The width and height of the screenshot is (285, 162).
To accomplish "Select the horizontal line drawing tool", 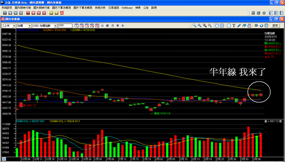I will pyautogui.click(x=229, y=26).
